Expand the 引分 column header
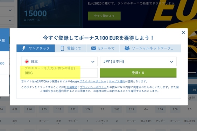Image resolution: width=197 pixels, height=131 pixels. 15,122
